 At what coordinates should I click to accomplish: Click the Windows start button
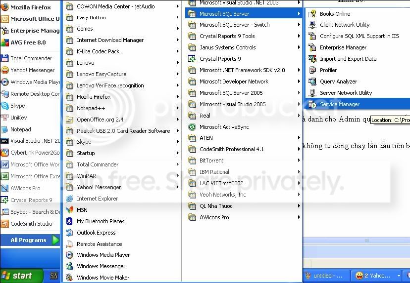[x=21, y=276]
